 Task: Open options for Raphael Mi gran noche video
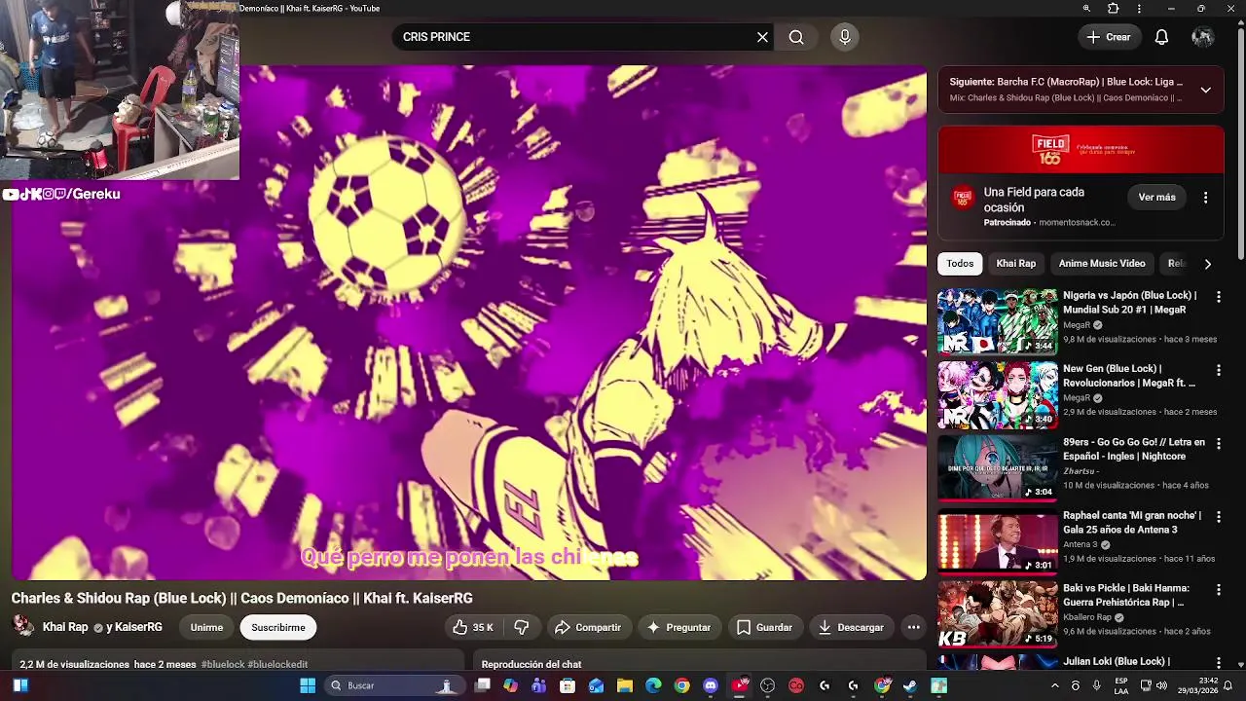[1218, 516]
